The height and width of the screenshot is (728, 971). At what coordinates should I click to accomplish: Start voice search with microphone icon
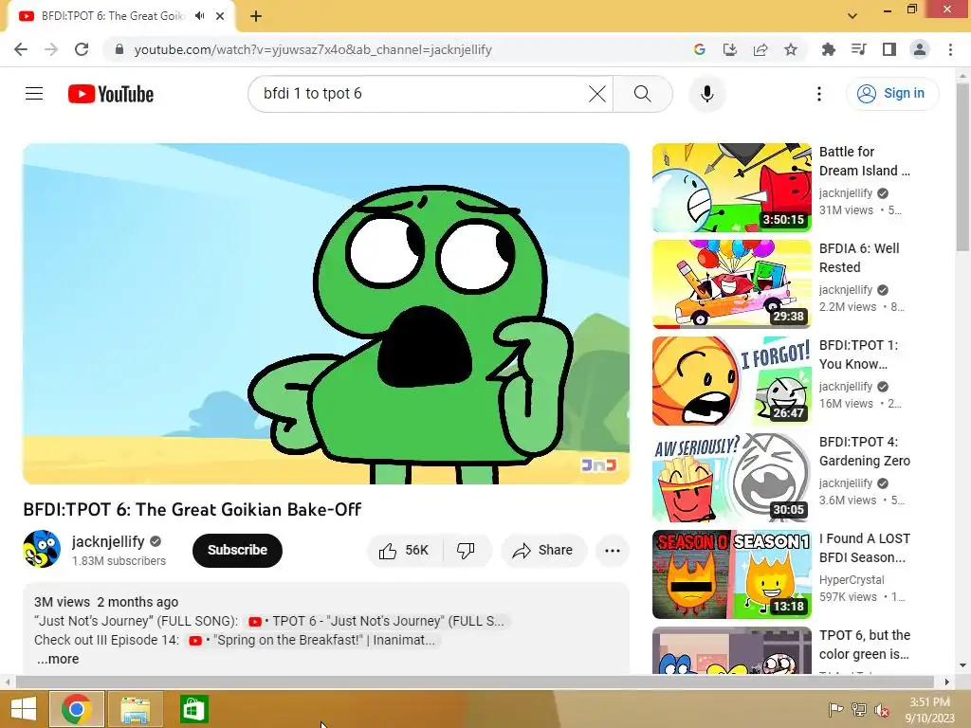coord(706,94)
